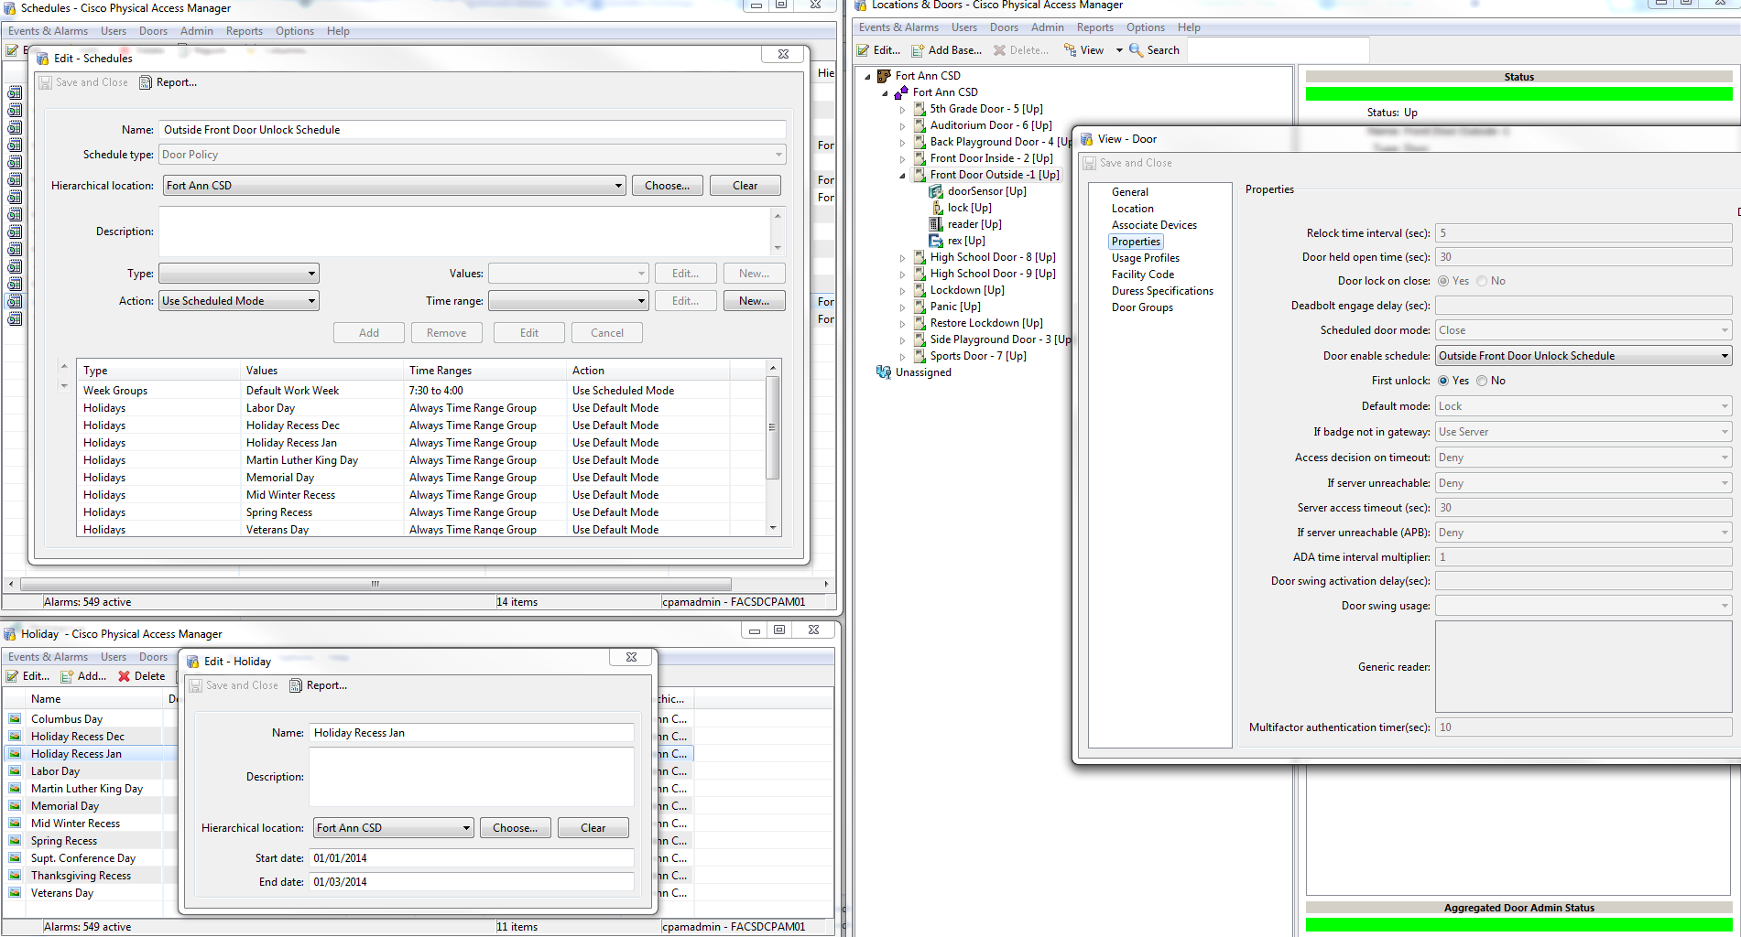Screen dimensions: 1741x937
Task: Open View dropdown arrow in Locations toolbar
Action: [x=1118, y=50]
